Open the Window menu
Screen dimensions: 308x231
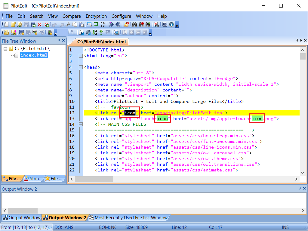pos(144,16)
